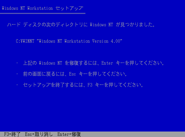Screen dimensions: 185x137
Task: Click the F3=終了 status bar hint
Action: [12, 134]
